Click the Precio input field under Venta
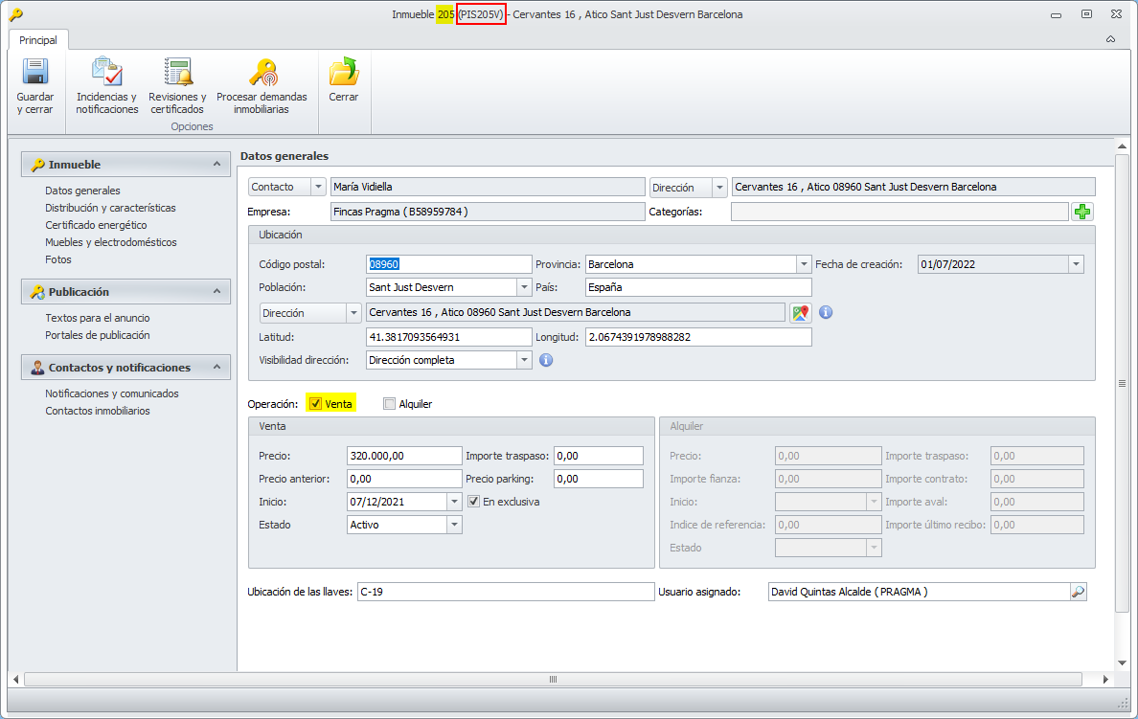This screenshot has width=1138, height=719. pos(403,456)
